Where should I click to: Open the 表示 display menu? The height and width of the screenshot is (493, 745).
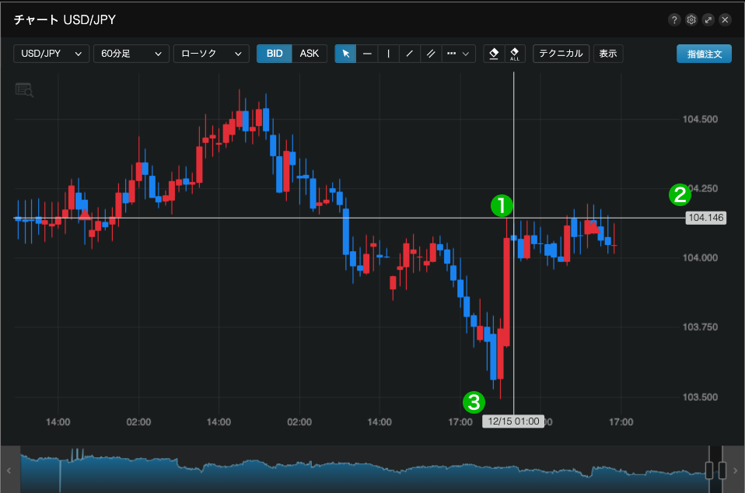click(607, 54)
